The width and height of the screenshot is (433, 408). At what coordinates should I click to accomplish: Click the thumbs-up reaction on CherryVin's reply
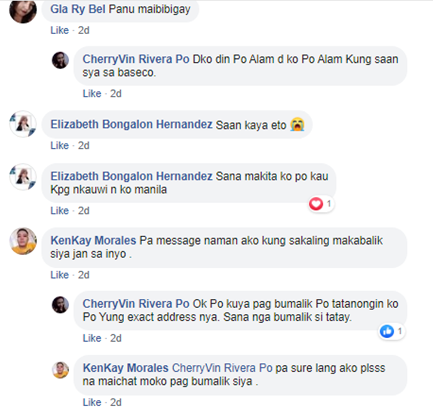[x=387, y=331]
